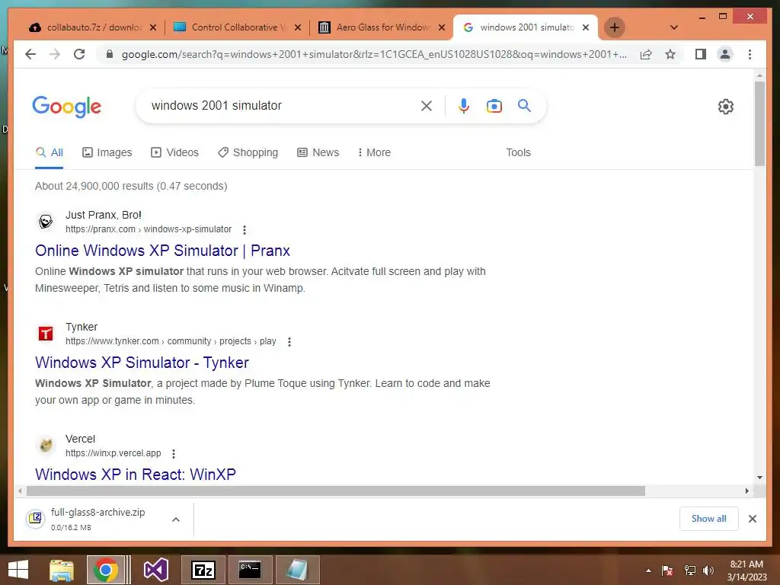
Task: Open the network tray icon
Action: [x=689, y=571]
